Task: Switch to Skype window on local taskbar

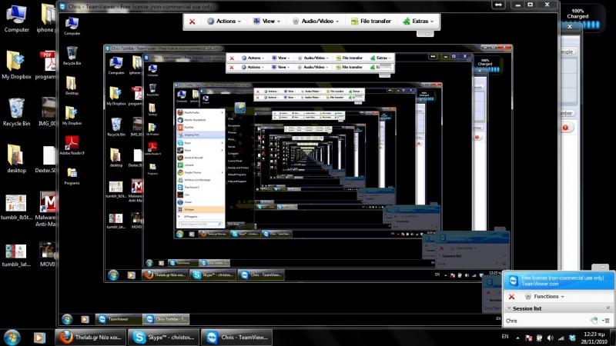Action: tap(164, 338)
